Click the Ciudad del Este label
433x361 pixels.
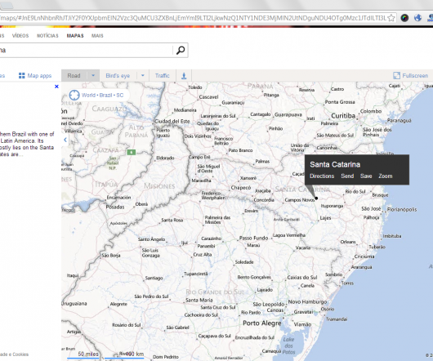click(172, 121)
